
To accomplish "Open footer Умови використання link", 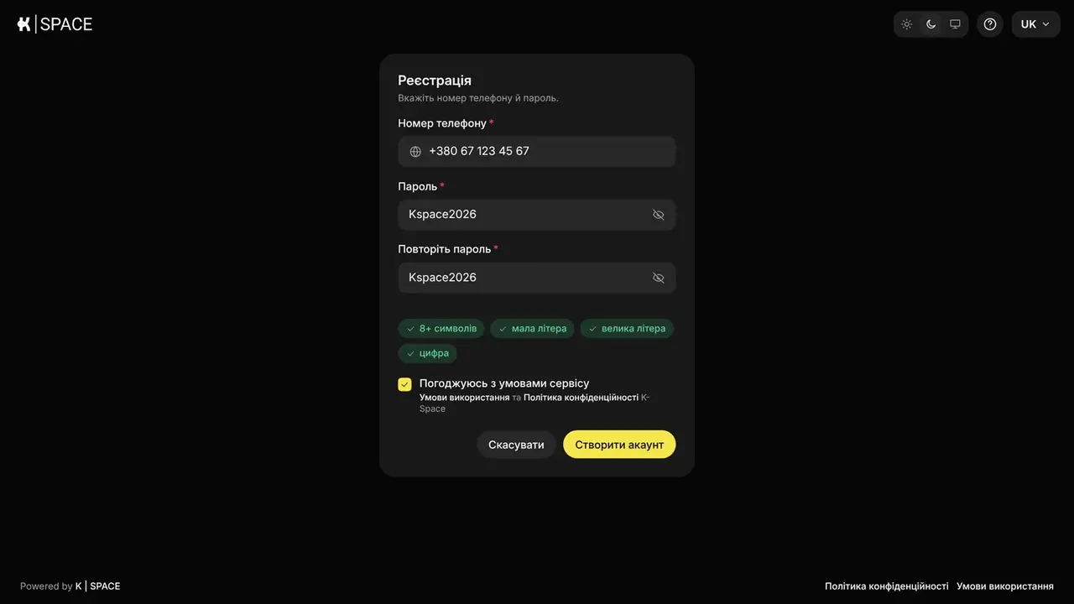I will (1005, 586).
